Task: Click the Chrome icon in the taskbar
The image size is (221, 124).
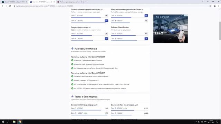Action: [x=20, y=122]
